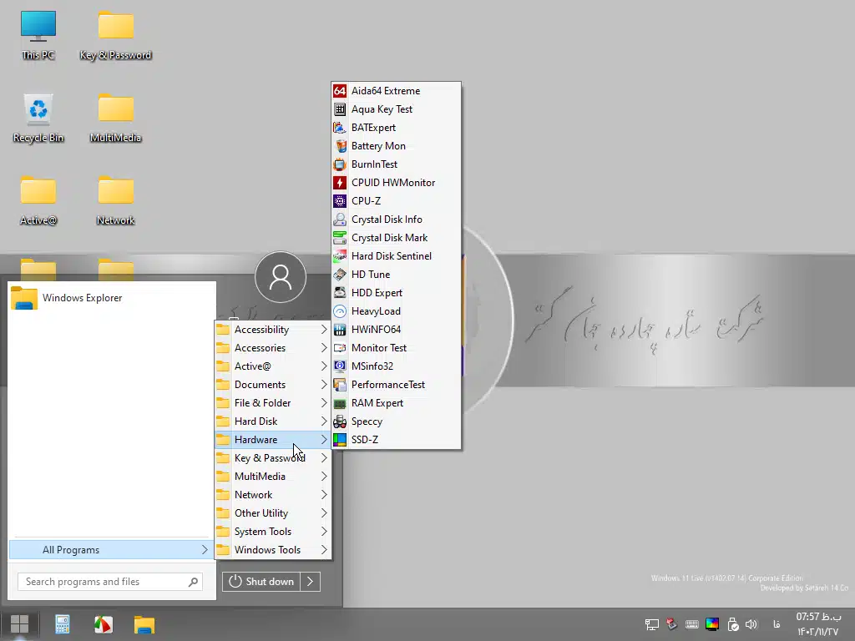This screenshot has width=855, height=641.
Task: Open CPU-Z from the Hardware list
Action: pos(366,201)
